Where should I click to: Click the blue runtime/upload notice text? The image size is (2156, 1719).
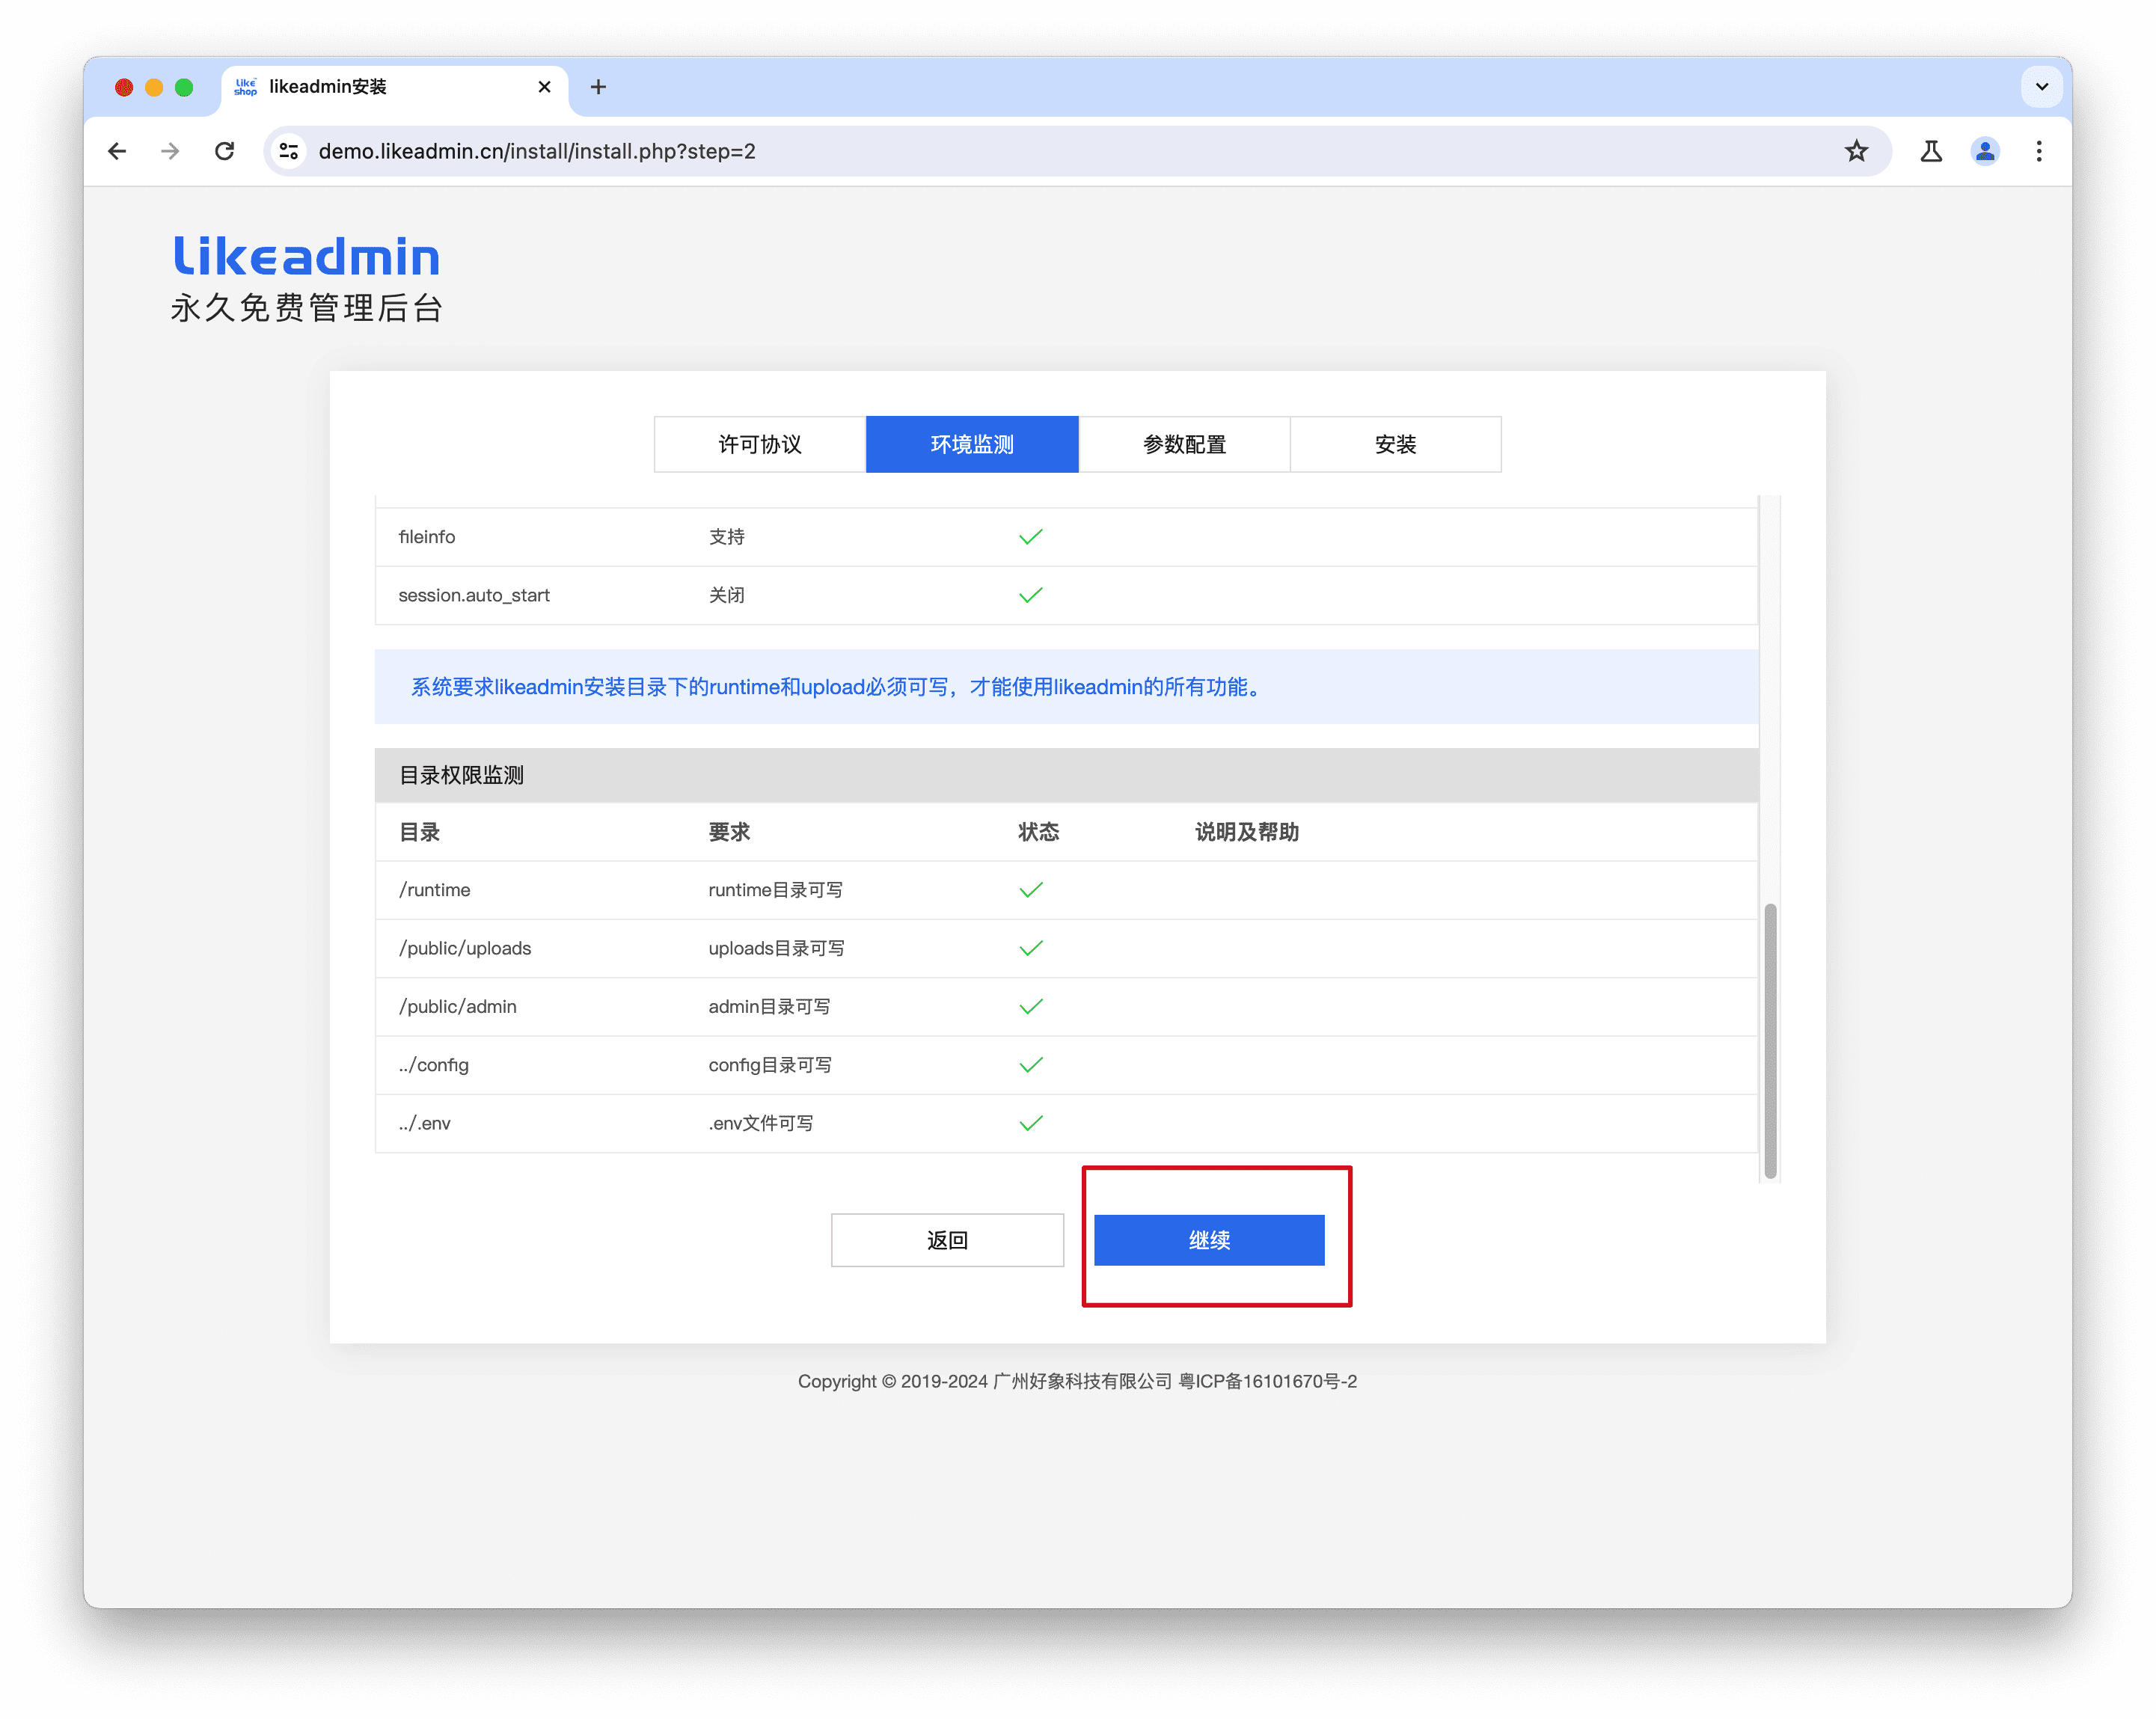point(836,687)
